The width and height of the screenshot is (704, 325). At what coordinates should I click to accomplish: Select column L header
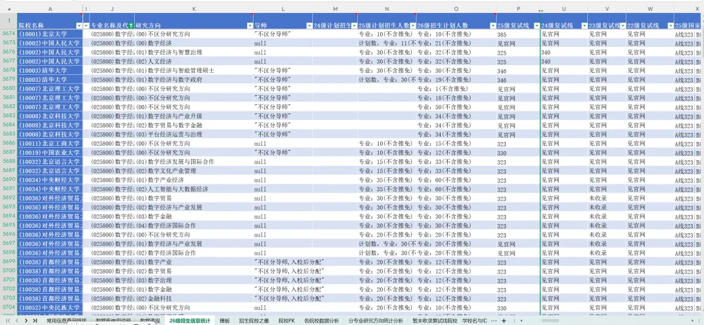coord(283,8)
